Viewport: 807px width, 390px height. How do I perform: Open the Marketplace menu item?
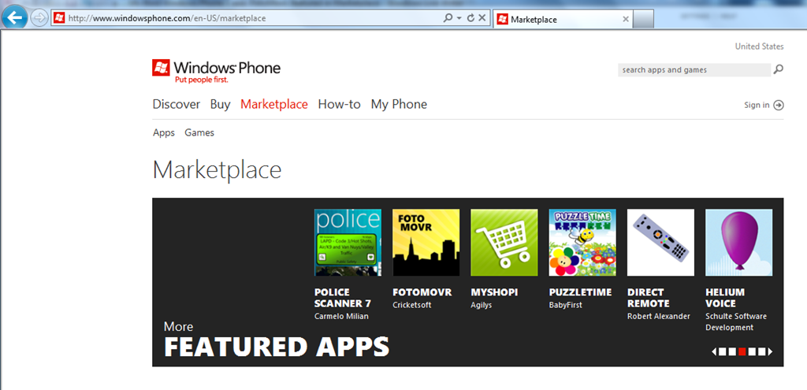[273, 105]
